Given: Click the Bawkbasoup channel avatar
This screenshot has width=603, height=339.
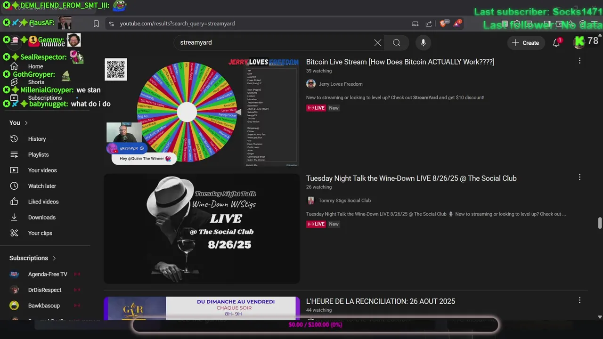Looking at the screenshot, I should pyautogui.click(x=14, y=306).
